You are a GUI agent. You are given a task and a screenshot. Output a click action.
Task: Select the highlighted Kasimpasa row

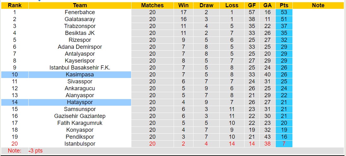[x=80, y=75]
